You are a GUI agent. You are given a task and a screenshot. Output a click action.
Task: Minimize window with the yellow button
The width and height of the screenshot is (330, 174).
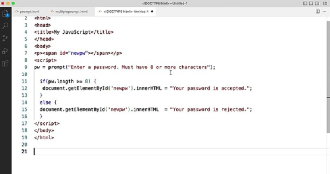(x=8, y=3)
